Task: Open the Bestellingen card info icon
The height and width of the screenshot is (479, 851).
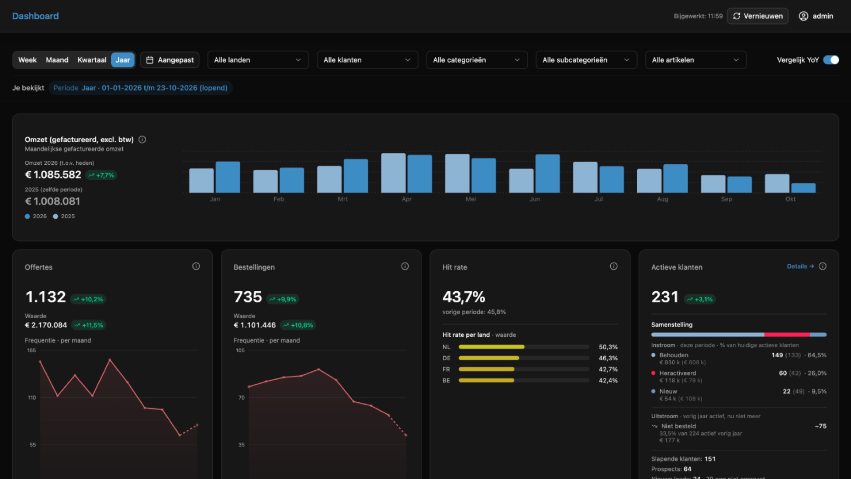Action: [x=405, y=266]
